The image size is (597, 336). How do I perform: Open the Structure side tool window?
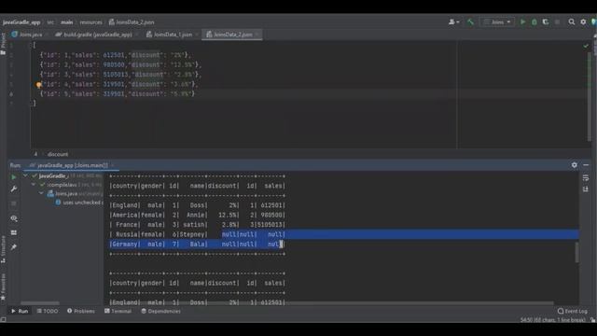tap(4, 249)
